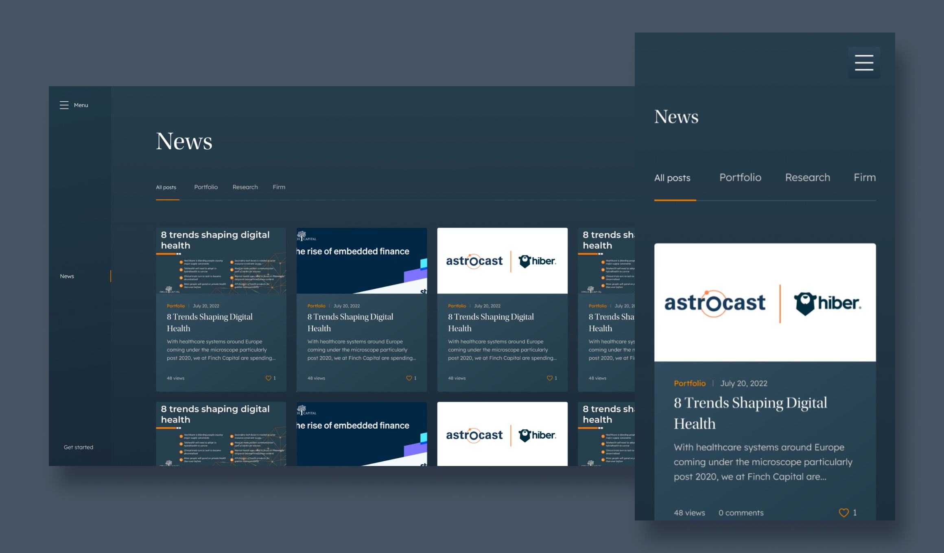Select All posts tab in desktop view

pos(166,187)
